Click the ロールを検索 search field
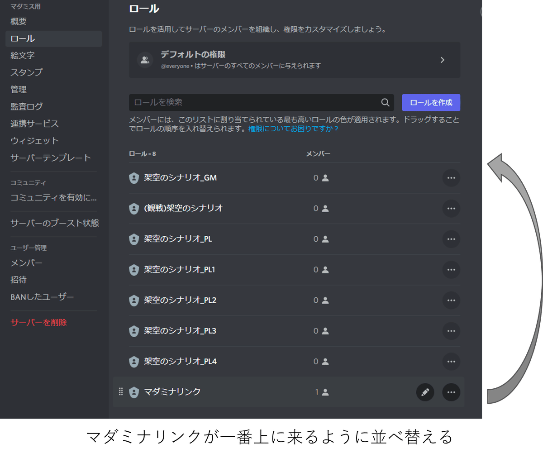The height and width of the screenshot is (458, 543). (x=261, y=102)
